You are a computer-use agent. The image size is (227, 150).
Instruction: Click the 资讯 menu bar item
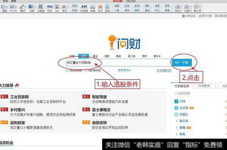pos(5,1)
